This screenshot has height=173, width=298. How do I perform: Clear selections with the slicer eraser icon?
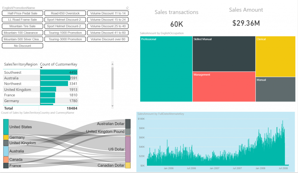tap(127, 8)
